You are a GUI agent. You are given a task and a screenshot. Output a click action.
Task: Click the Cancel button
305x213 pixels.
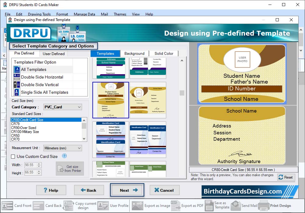coord(165,190)
